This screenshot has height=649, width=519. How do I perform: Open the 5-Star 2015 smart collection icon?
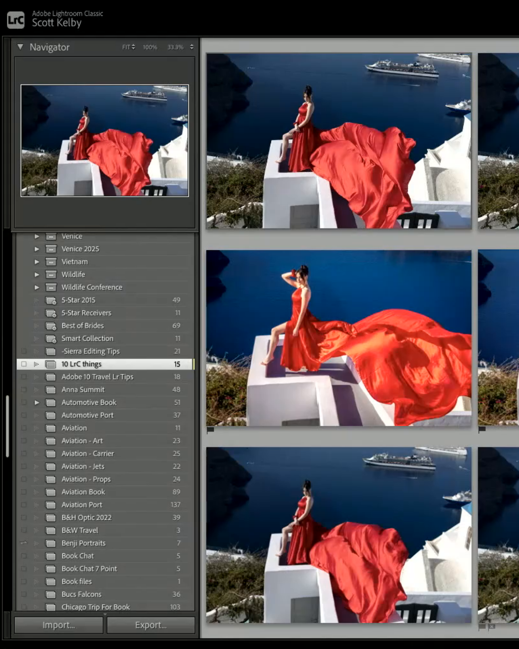click(x=51, y=300)
